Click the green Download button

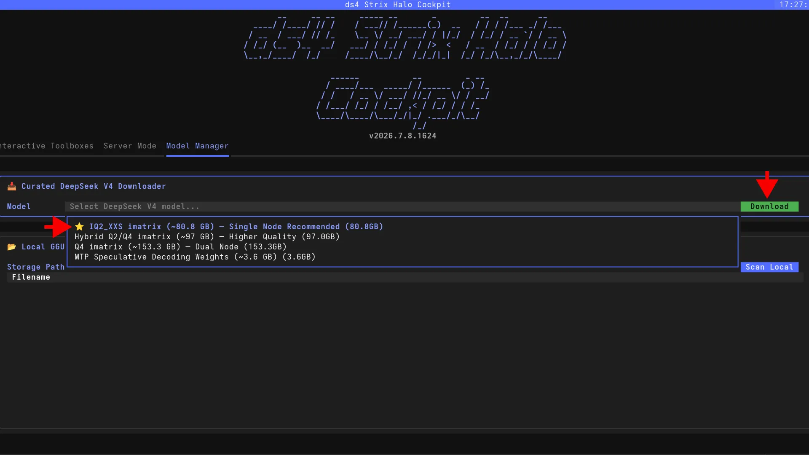point(769,206)
